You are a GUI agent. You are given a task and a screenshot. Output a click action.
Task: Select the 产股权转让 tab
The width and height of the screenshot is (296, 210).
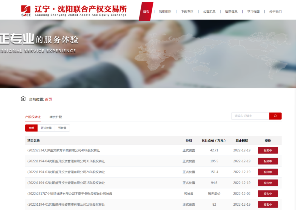coord(33,117)
